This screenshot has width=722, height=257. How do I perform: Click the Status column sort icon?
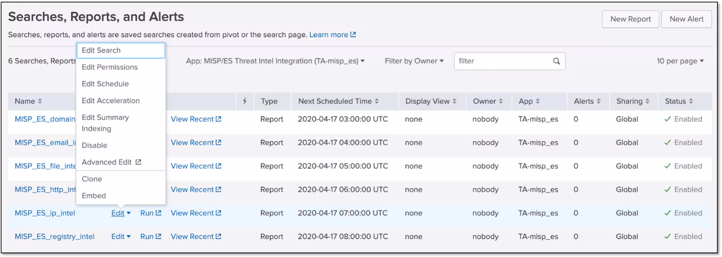[x=691, y=101]
